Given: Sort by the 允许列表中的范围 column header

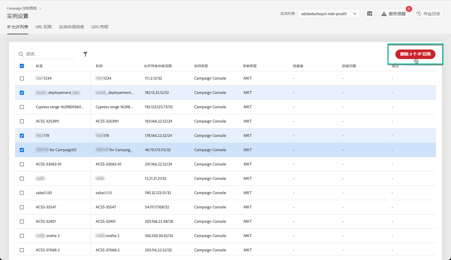Looking at the screenshot, I should click(x=158, y=66).
